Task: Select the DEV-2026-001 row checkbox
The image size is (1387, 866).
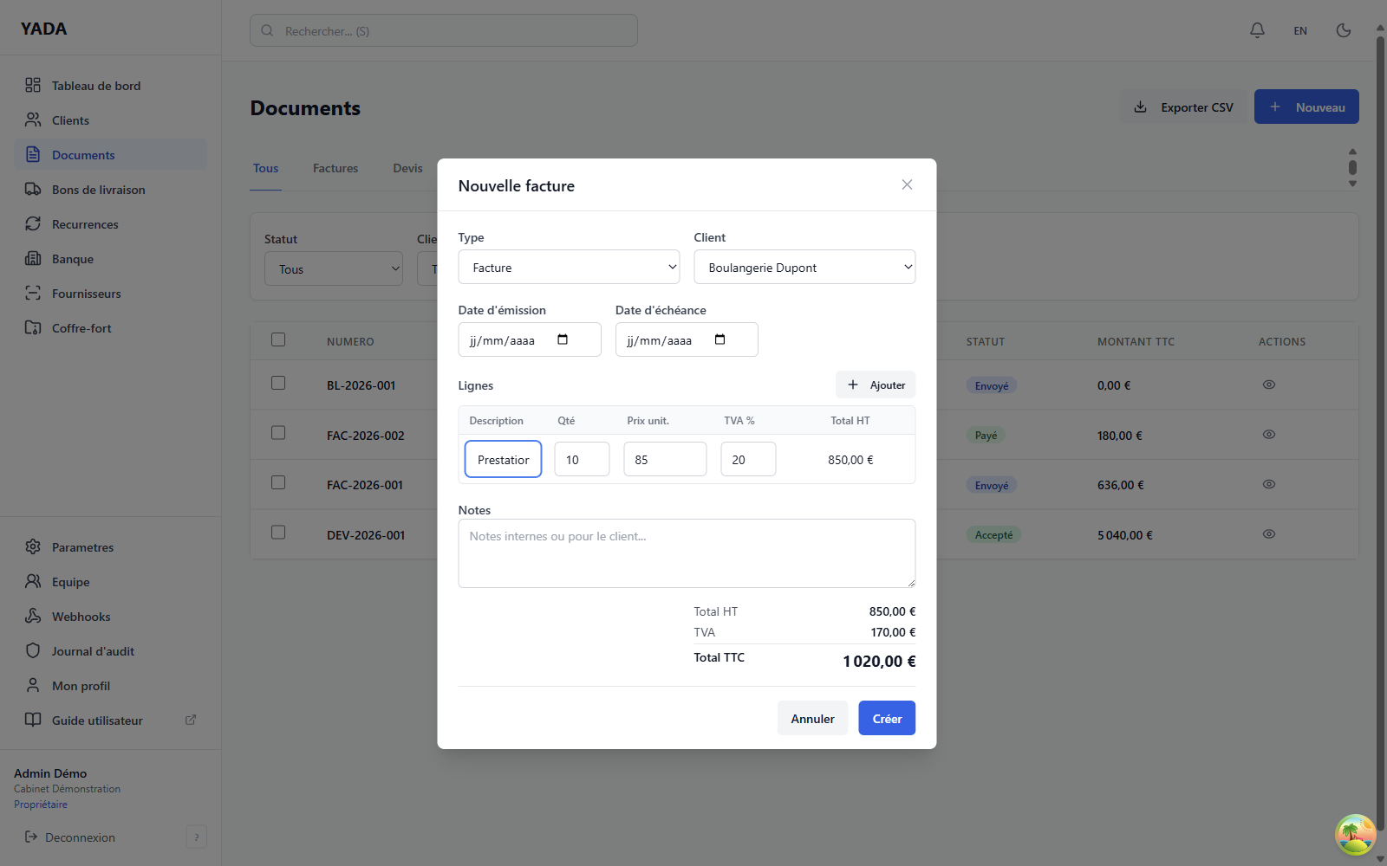Action: (x=278, y=533)
